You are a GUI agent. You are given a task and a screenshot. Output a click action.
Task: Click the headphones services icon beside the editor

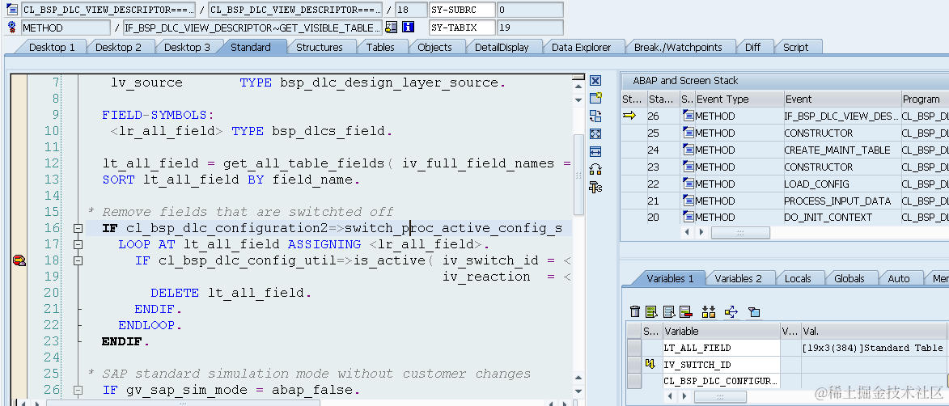[x=595, y=169]
